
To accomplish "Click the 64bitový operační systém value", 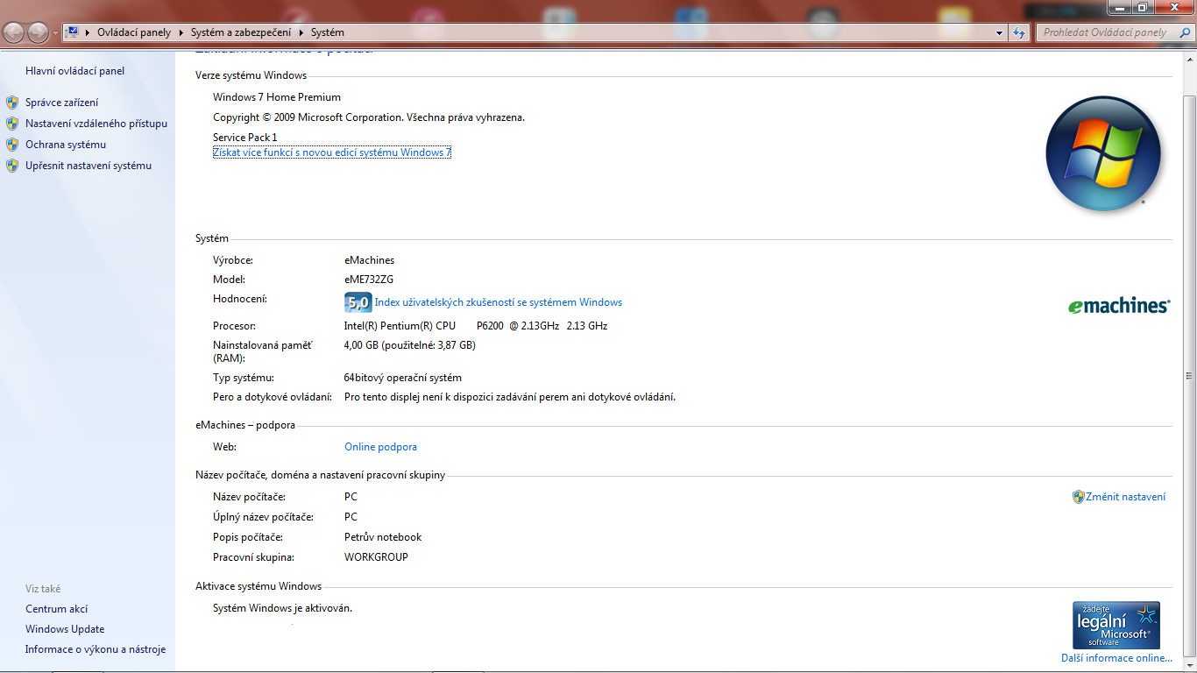I will pos(403,378).
